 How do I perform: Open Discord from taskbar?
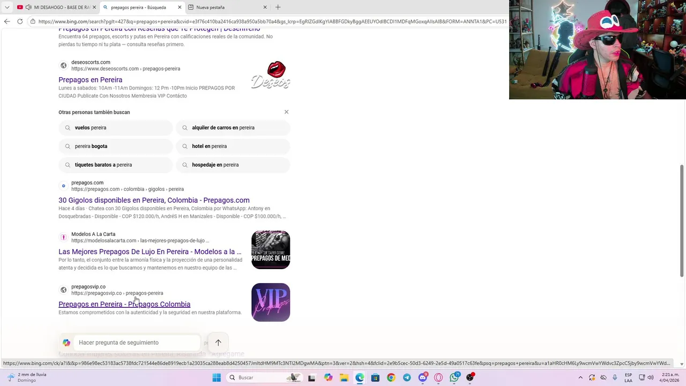click(x=423, y=377)
